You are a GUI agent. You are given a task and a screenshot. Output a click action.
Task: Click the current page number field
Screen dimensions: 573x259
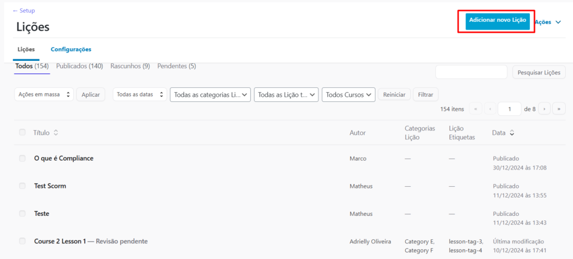click(x=510, y=109)
